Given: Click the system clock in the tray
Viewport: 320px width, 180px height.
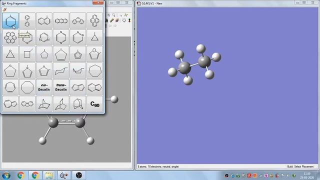Looking at the screenshot, I should click(307, 175).
